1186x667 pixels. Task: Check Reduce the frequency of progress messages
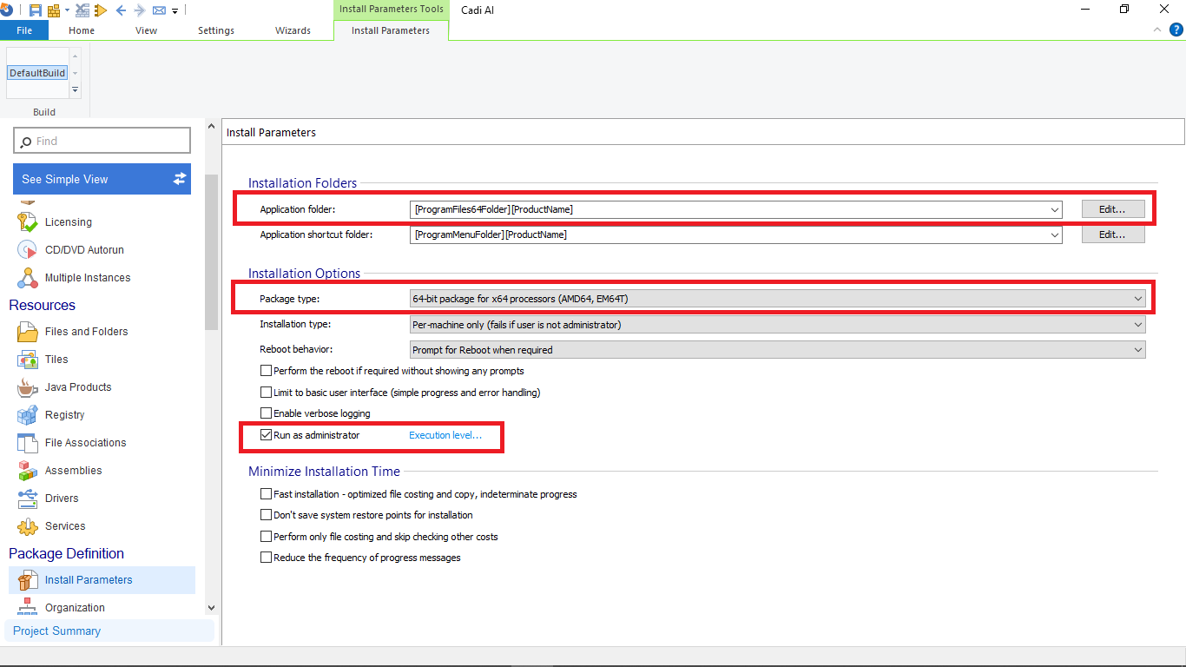click(267, 558)
